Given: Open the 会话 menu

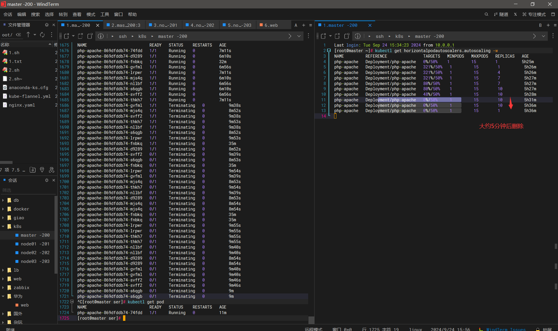Looking at the screenshot, I should tap(8, 14).
